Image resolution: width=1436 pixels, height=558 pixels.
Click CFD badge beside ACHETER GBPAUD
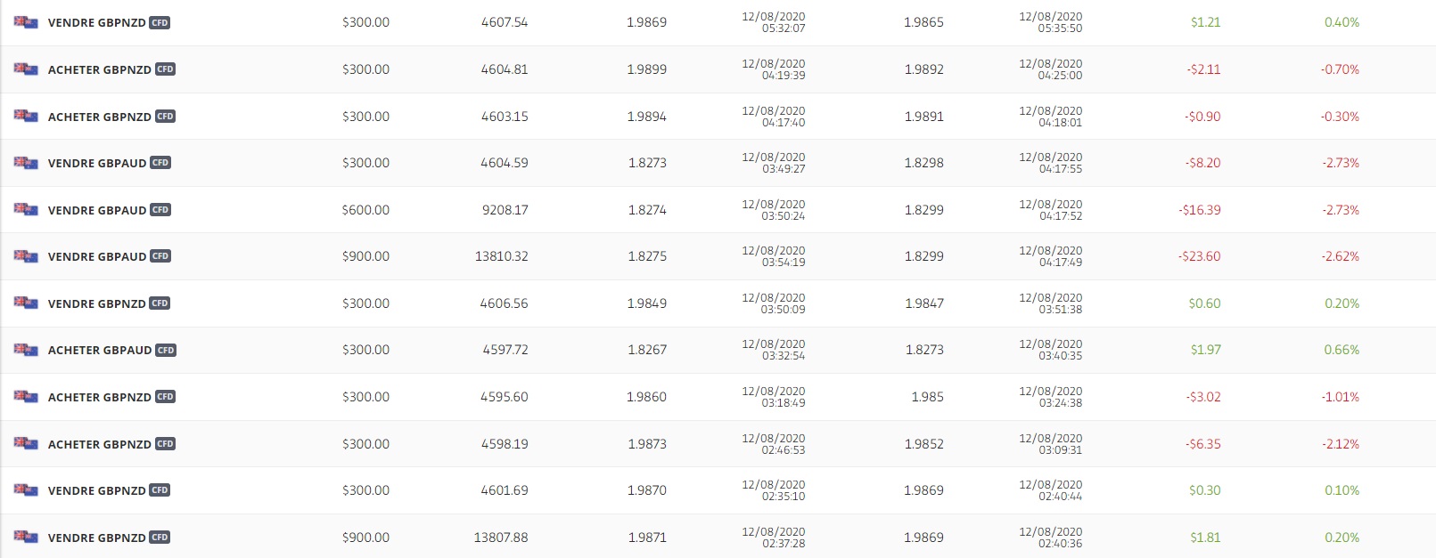click(x=166, y=350)
